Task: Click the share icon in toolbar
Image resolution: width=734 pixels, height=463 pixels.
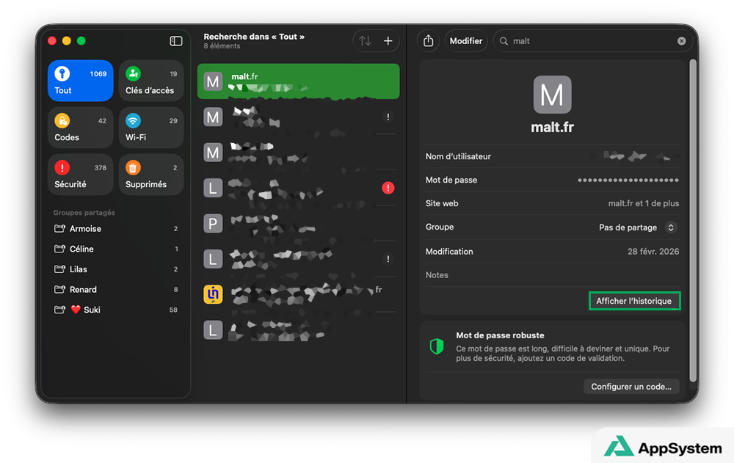Action: point(429,41)
